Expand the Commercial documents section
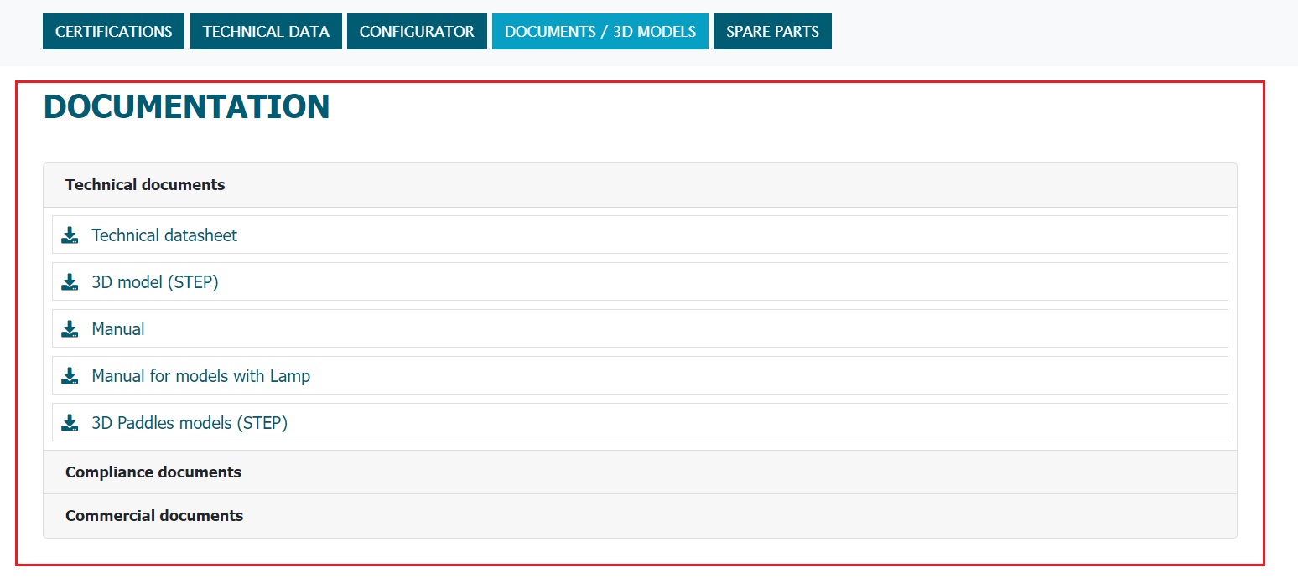The width and height of the screenshot is (1298, 588). [x=640, y=516]
